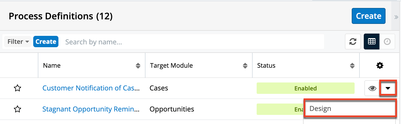This screenshot has width=401, height=124.
Task: Open Stagnant Opportunity Reminder link
Action: [x=91, y=109]
